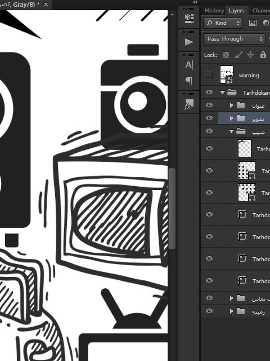Collapse panels with the double-arrow icon
Image resolution: width=270 pixels, height=361 pixels.
click(195, 2)
